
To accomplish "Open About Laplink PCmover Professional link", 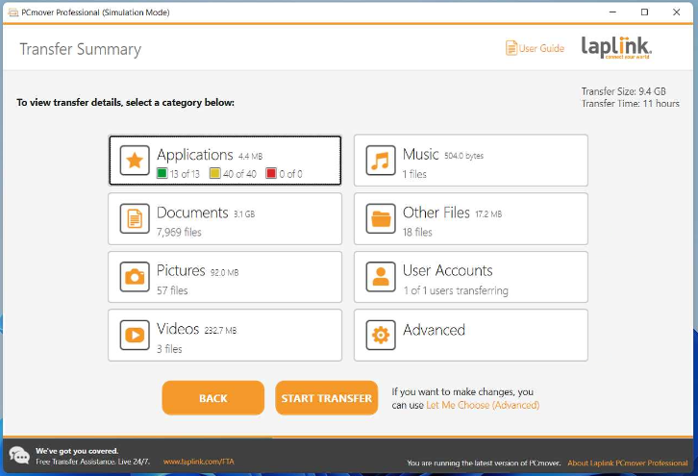I will point(628,463).
